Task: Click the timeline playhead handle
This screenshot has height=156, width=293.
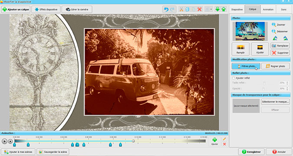Action: 133,141
